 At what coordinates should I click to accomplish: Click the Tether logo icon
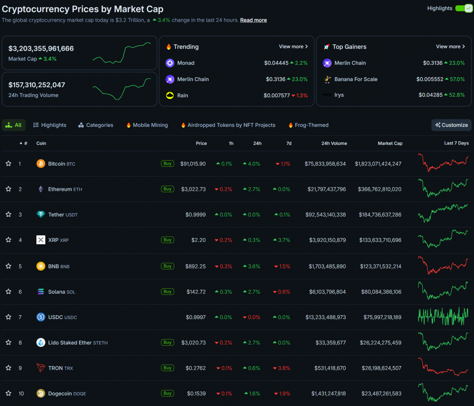pos(41,215)
